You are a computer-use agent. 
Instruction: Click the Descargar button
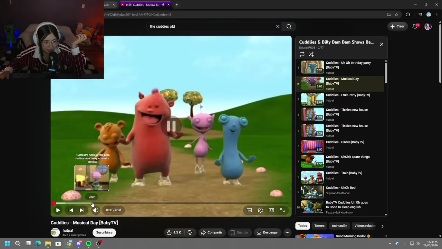(x=267, y=233)
